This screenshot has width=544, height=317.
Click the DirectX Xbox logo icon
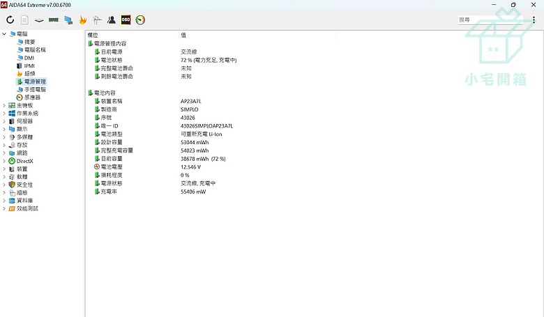(x=12, y=161)
